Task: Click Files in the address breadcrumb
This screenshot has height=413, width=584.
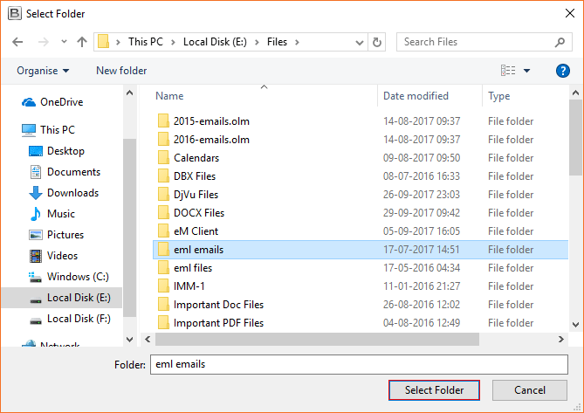Action: click(x=277, y=42)
